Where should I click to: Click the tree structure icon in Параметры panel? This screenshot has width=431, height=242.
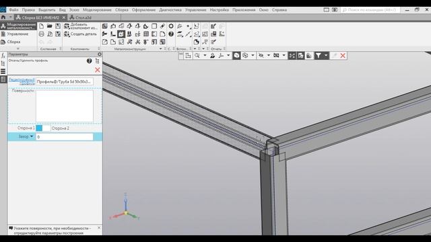click(x=97, y=61)
